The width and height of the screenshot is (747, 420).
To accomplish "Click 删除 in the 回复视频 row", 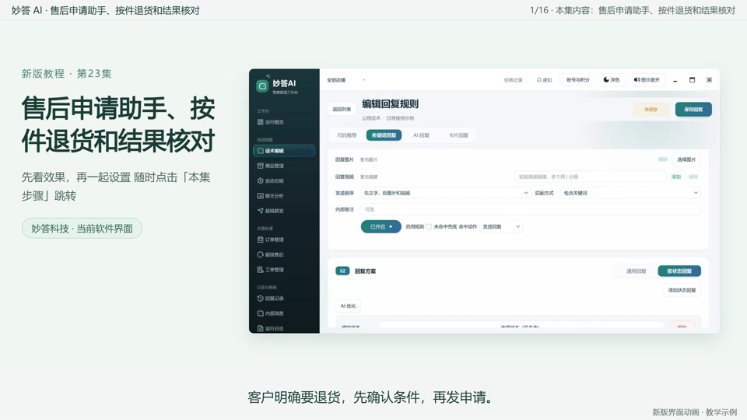I will point(693,177).
